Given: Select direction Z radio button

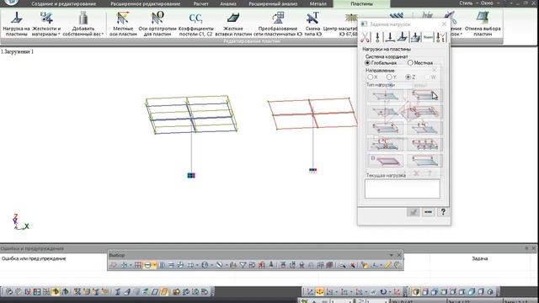Looking at the screenshot, I should 408,77.
